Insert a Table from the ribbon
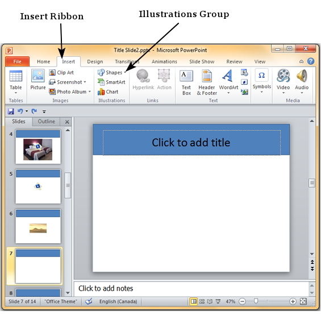The height and width of the screenshot is (315, 321). click(x=16, y=82)
